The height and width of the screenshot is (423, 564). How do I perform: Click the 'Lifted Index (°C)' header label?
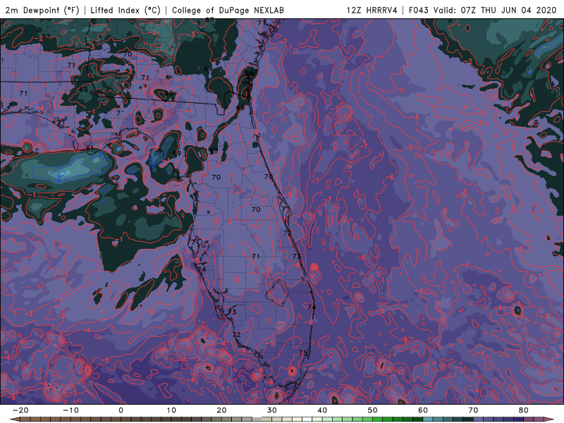[x=125, y=10]
